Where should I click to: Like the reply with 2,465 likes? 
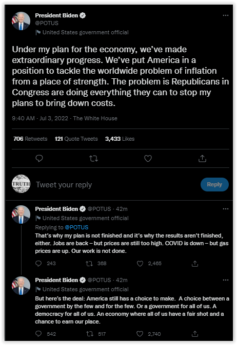pyautogui.click(x=140, y=264)
